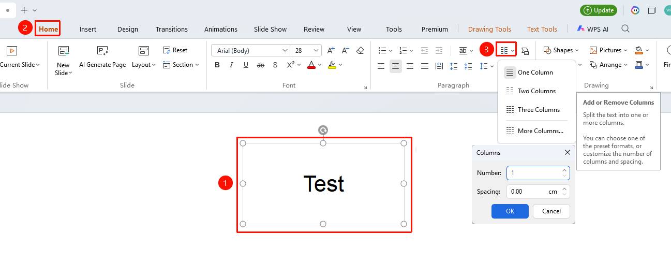Click the New Slide icon
Viewport: 671px width, 275px height.
click(64, 51)
